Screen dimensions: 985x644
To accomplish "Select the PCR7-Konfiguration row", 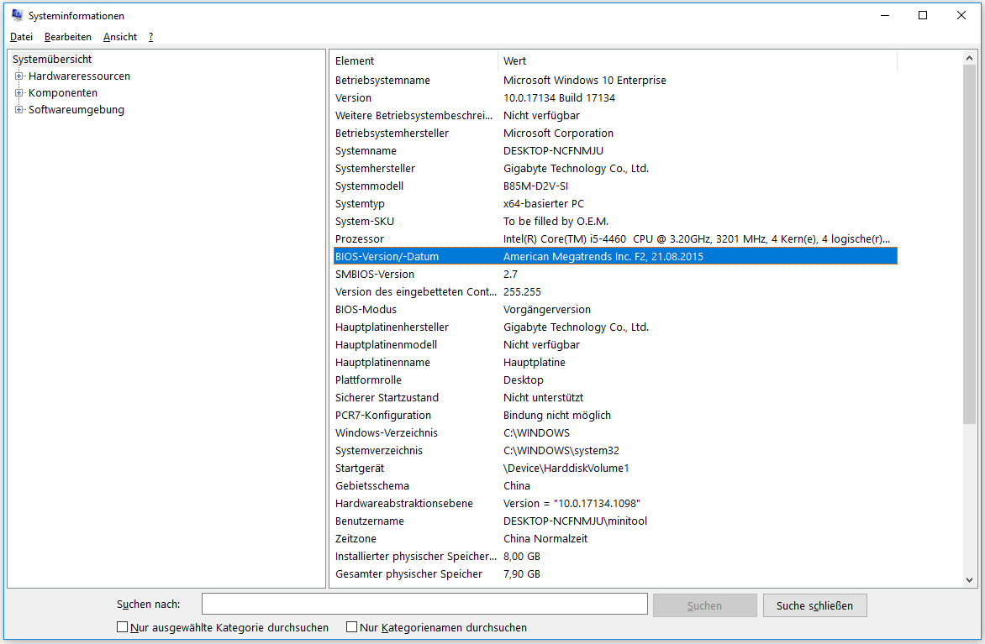I will pyautogui.click(x=615, y=414).
